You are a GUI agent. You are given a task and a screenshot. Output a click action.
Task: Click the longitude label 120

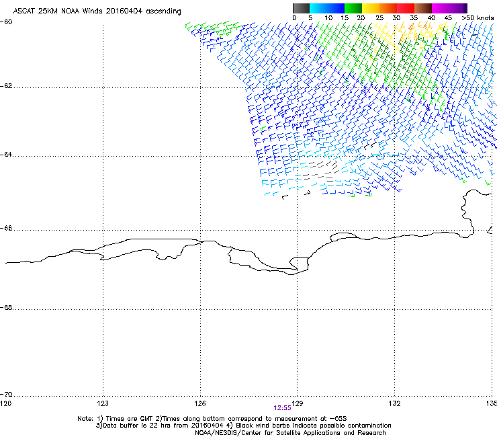coord(5,403)
